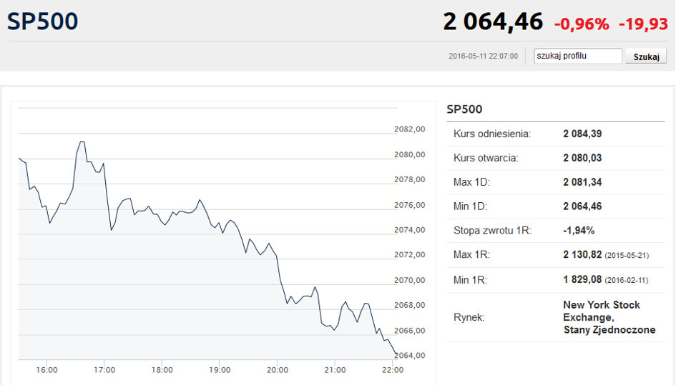Click the 'szukaj profilu' search field
676x385 pixels.
click(x=578, y=56)
